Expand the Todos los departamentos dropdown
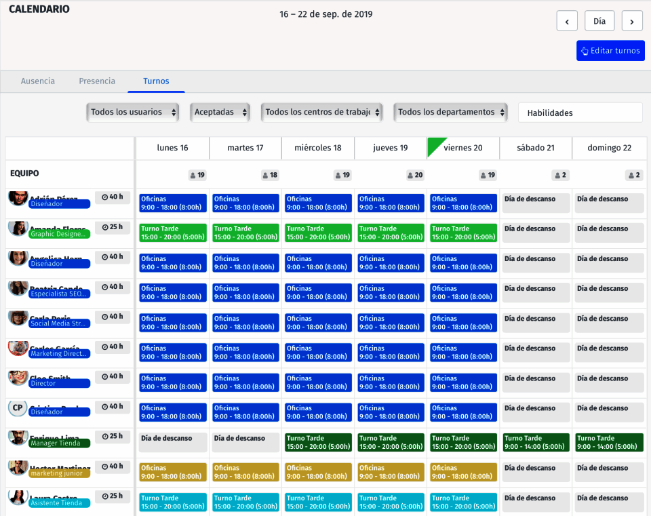The width and height of the screenshot is (651, 516). 450,113
